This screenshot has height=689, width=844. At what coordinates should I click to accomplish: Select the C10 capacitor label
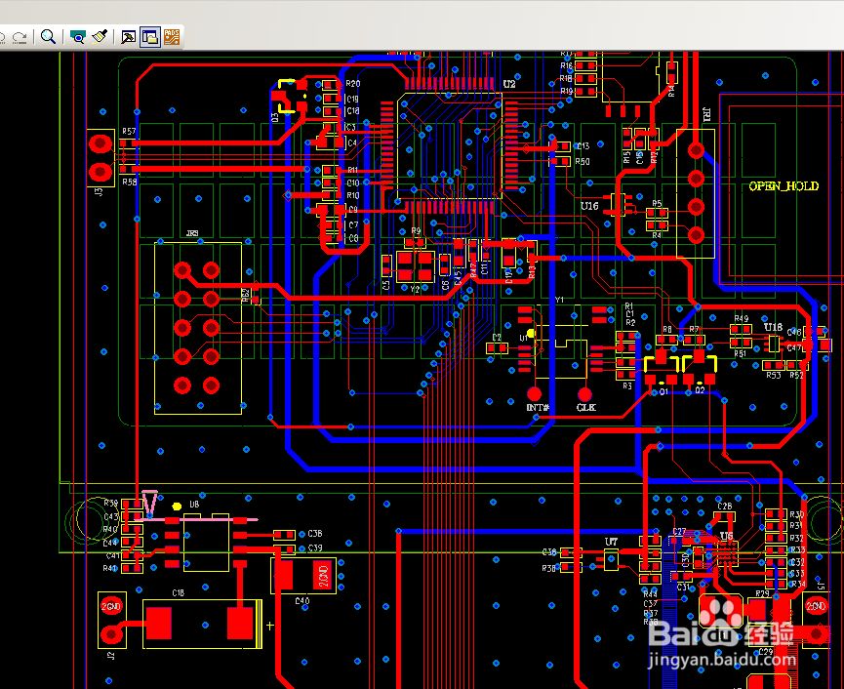tap(352, 182)
